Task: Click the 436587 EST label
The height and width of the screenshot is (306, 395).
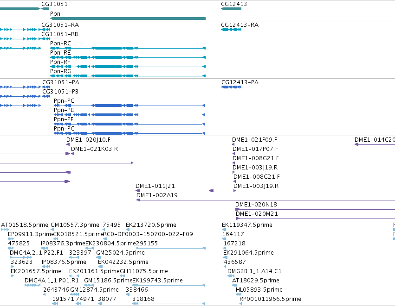Action: tap(235, 262)
